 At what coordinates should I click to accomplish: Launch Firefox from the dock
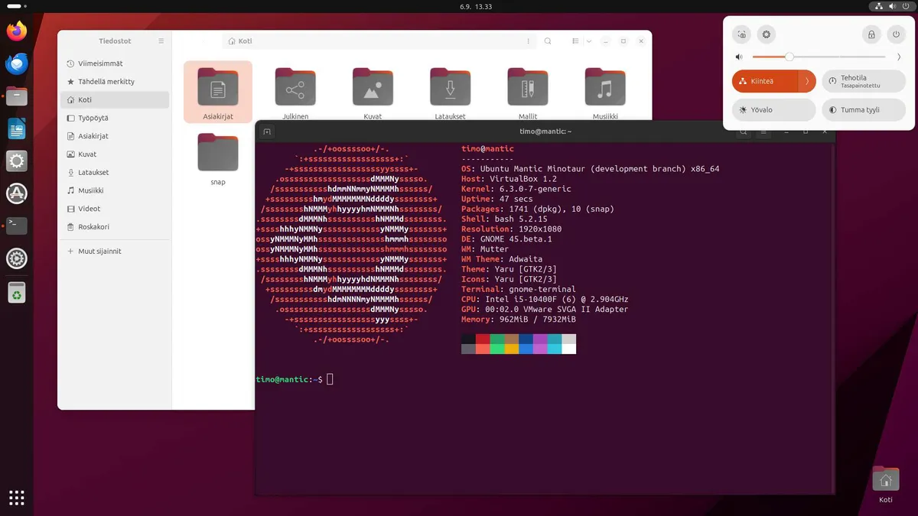[17, 29]
